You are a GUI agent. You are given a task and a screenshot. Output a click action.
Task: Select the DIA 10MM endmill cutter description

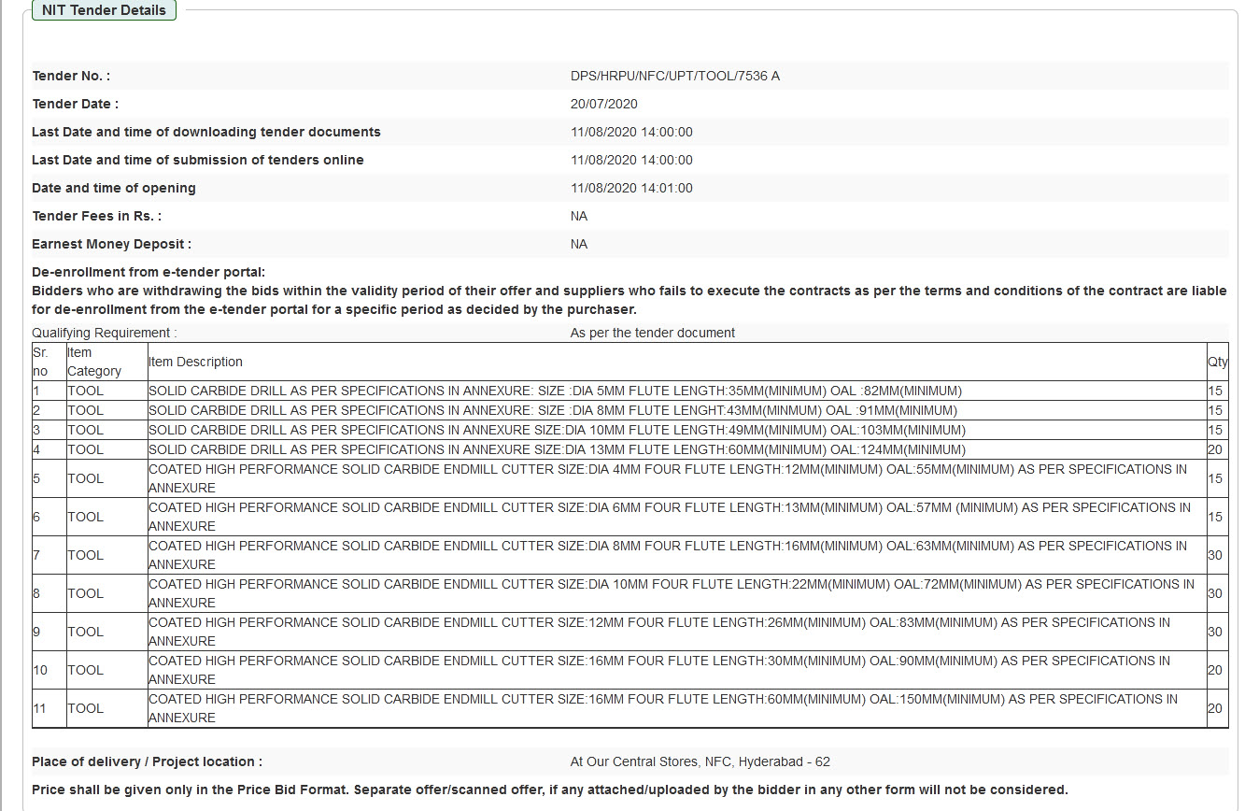point(672,593)
